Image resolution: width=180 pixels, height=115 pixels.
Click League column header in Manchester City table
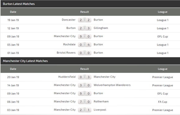[x=163, y=69]
